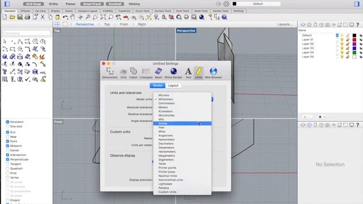Open the Rhino Render settings pane
The image size is (363, 204).
pyautogui.click(x=174, y=73)
